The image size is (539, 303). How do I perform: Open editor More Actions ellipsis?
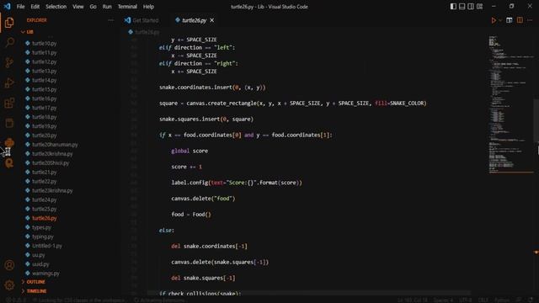click(x=530, y=20)
